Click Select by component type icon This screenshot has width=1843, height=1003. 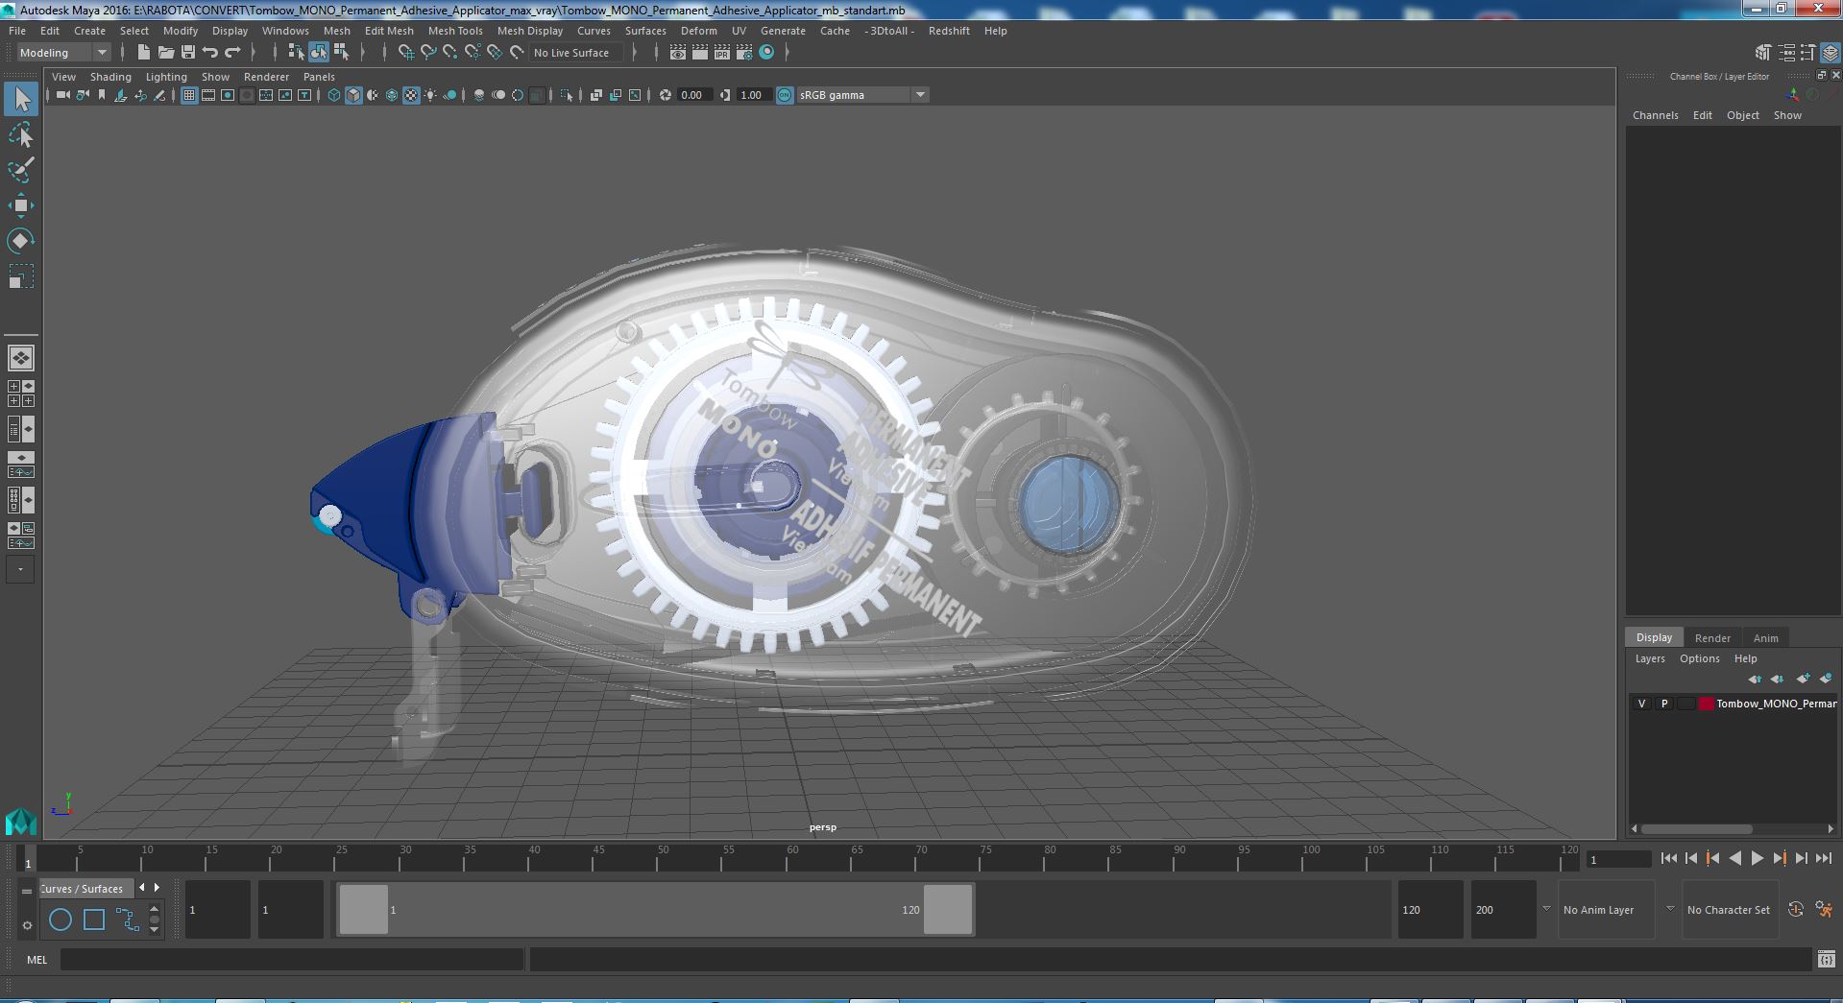click(341, 53)
